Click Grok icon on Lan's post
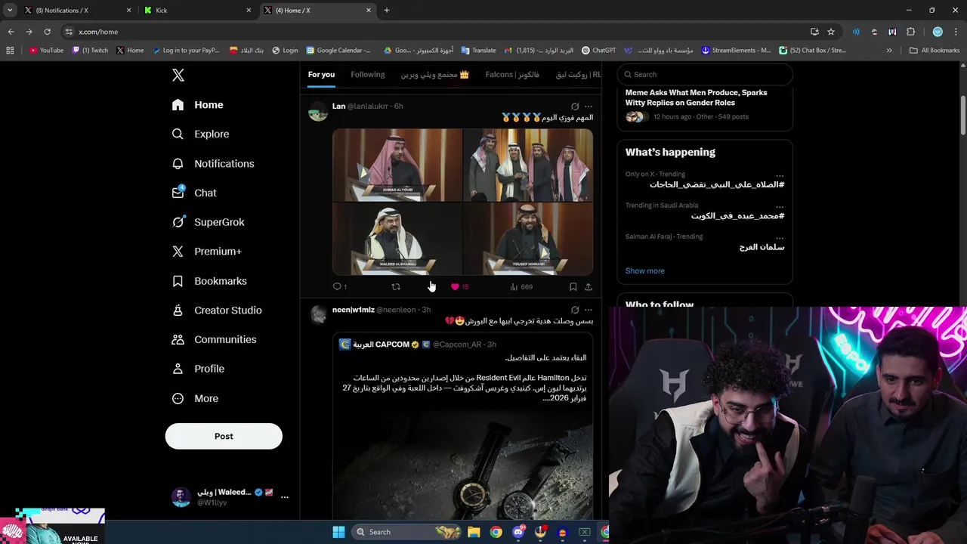Screen dimensions: 967x544 575,107
